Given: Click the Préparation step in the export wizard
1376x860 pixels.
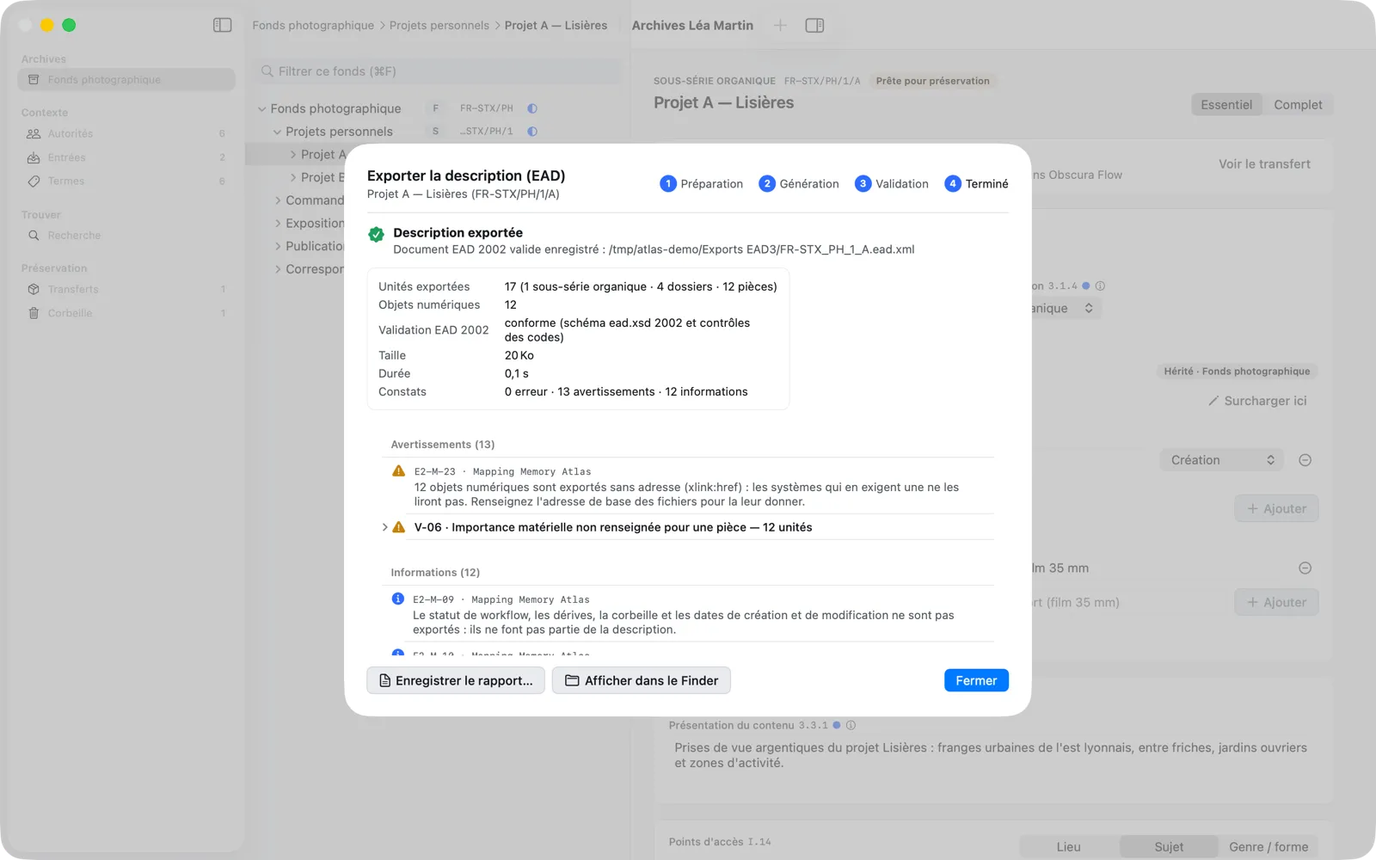Looking at the screenshot, I should [x=701, y=184].
